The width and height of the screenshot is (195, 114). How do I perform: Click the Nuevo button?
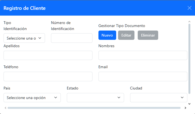point(107,35)
